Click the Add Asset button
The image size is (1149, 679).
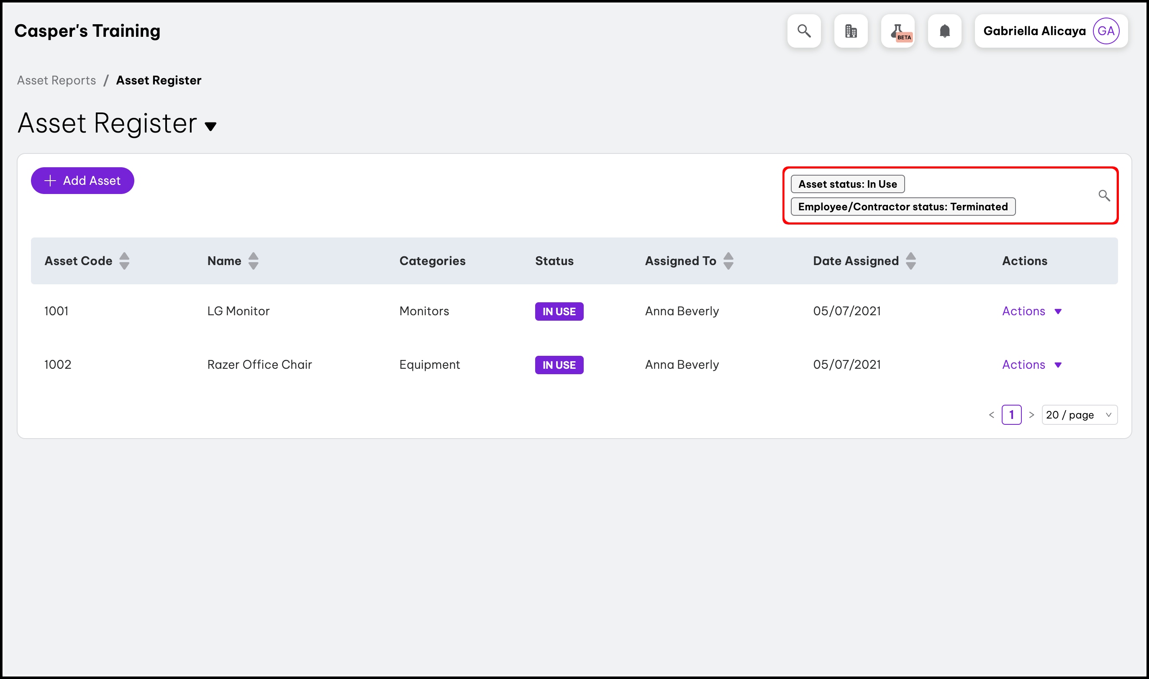coord(82,181)
